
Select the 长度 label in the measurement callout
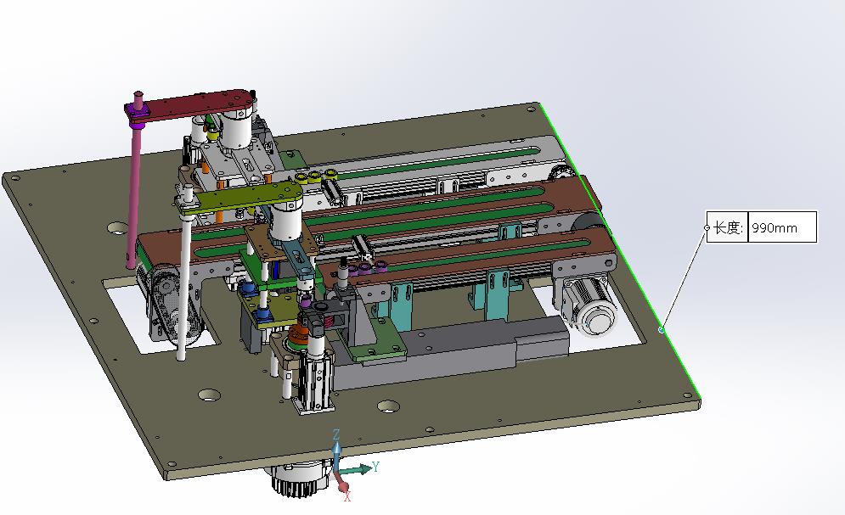(728, 227)
